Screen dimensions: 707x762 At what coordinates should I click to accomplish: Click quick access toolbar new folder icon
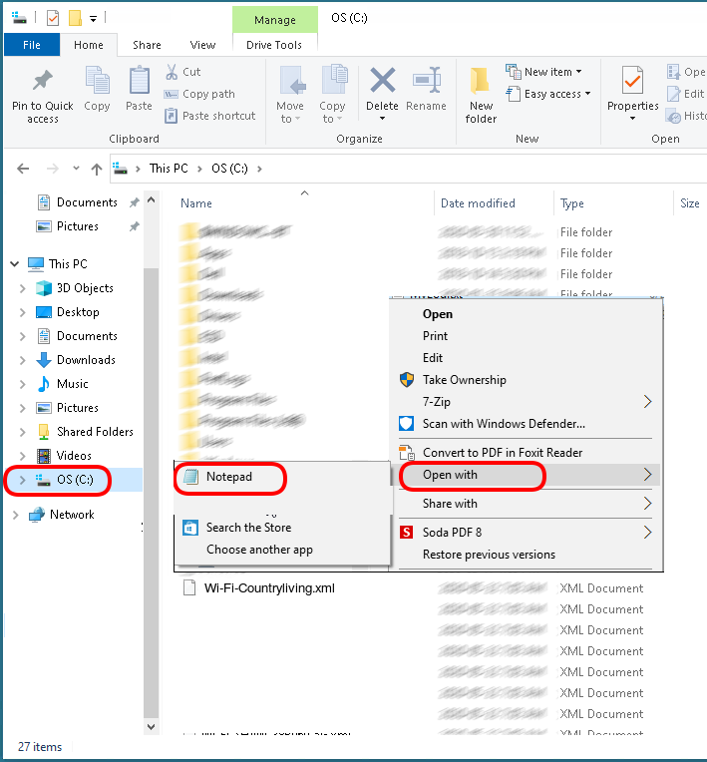click(75, 19)
